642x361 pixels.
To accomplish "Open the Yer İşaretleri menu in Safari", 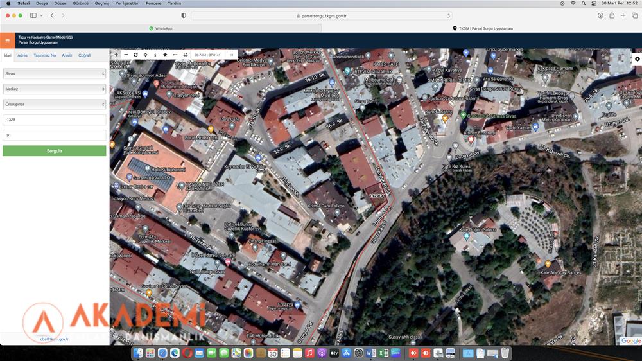I will click(x=128, y=3).
